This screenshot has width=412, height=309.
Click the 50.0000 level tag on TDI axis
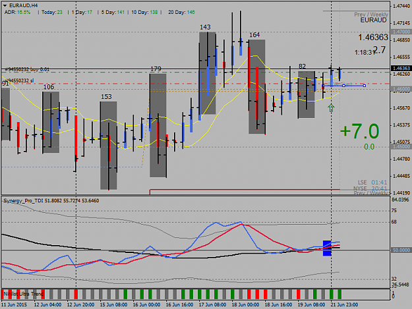pyautogui.click(x=401, y=250)
